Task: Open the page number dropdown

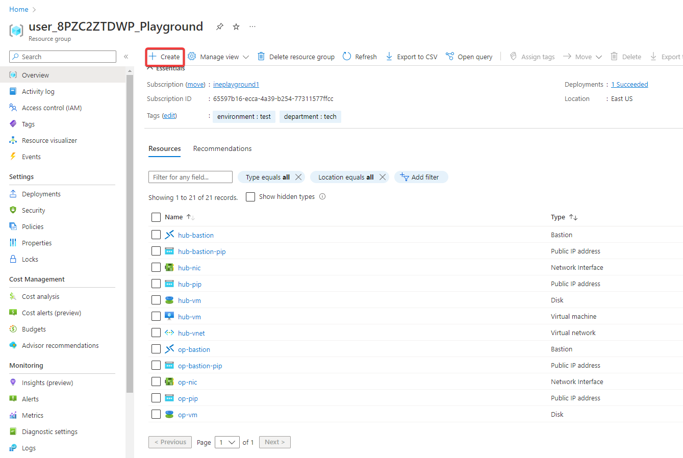Action: pyautogui.click(x=227, y=442)
